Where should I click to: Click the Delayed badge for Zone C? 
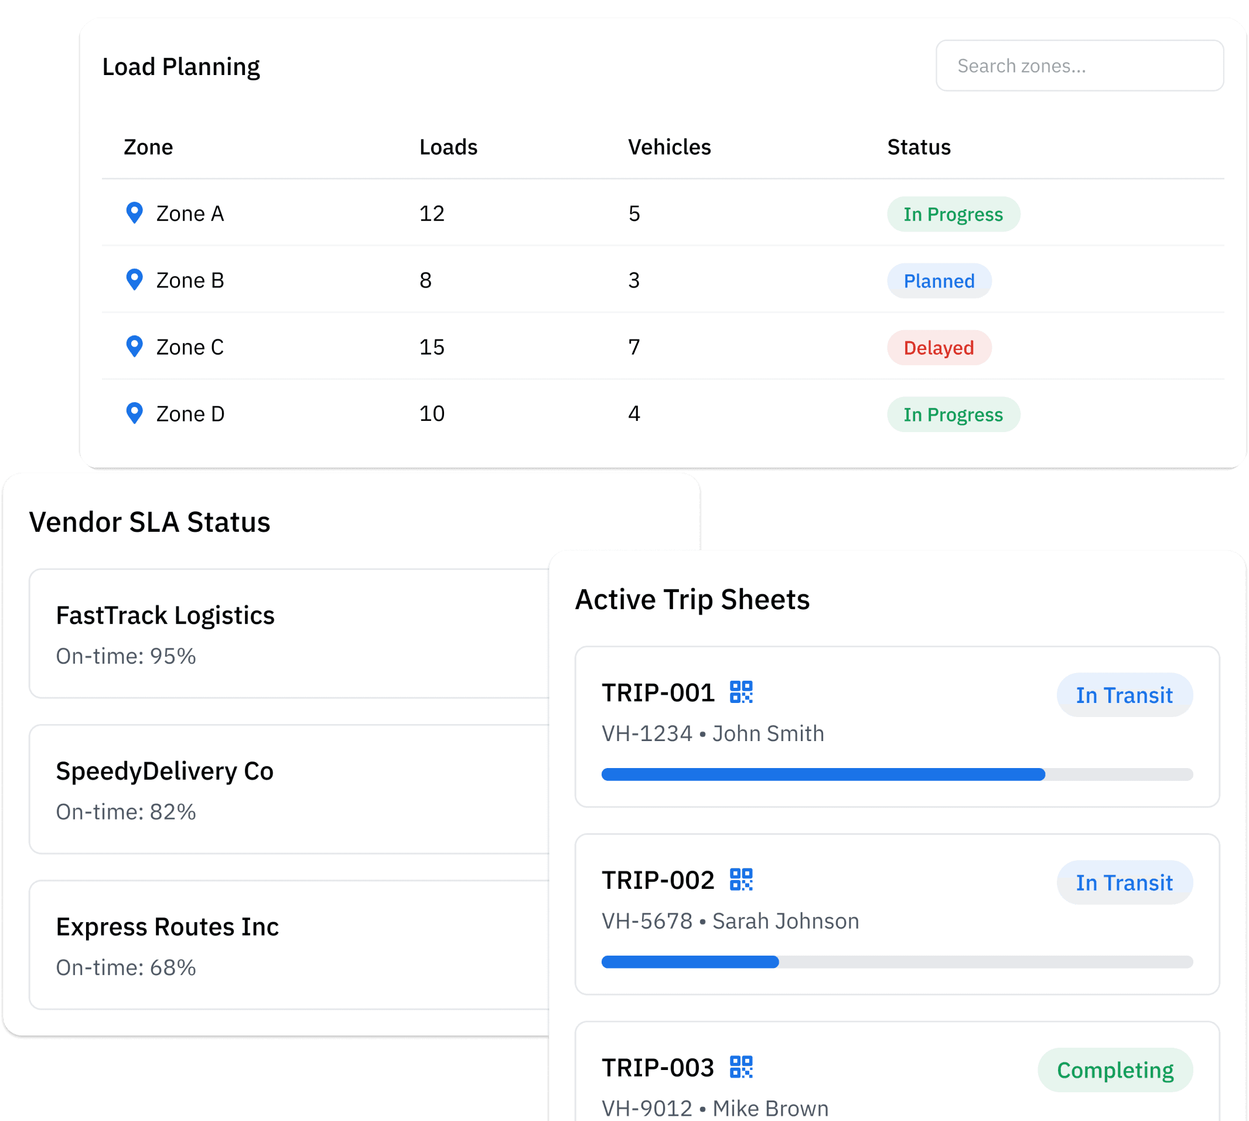[x=939, y=348]
